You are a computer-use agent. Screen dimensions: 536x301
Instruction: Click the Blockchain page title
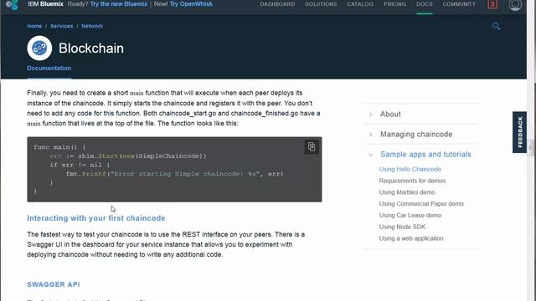coord(91,48)
